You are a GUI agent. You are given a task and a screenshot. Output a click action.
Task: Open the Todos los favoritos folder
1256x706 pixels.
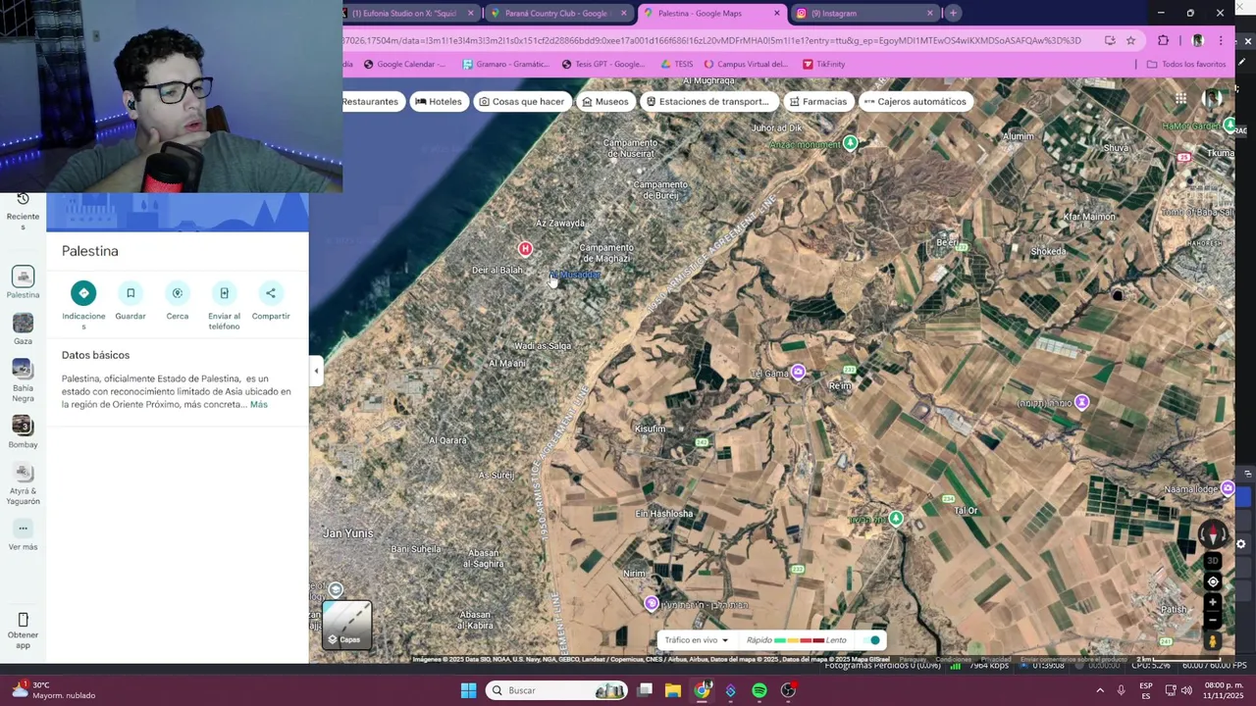point(1186,64)
